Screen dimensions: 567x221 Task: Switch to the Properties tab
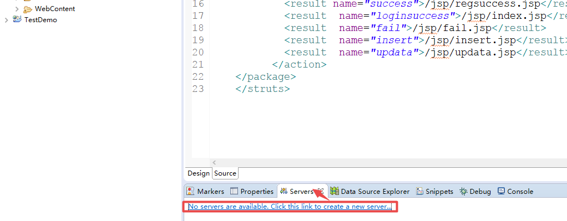[x=252, y=192]
